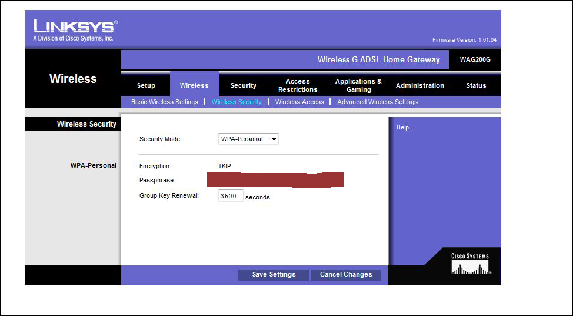Open the Help... link

[405, 128]
